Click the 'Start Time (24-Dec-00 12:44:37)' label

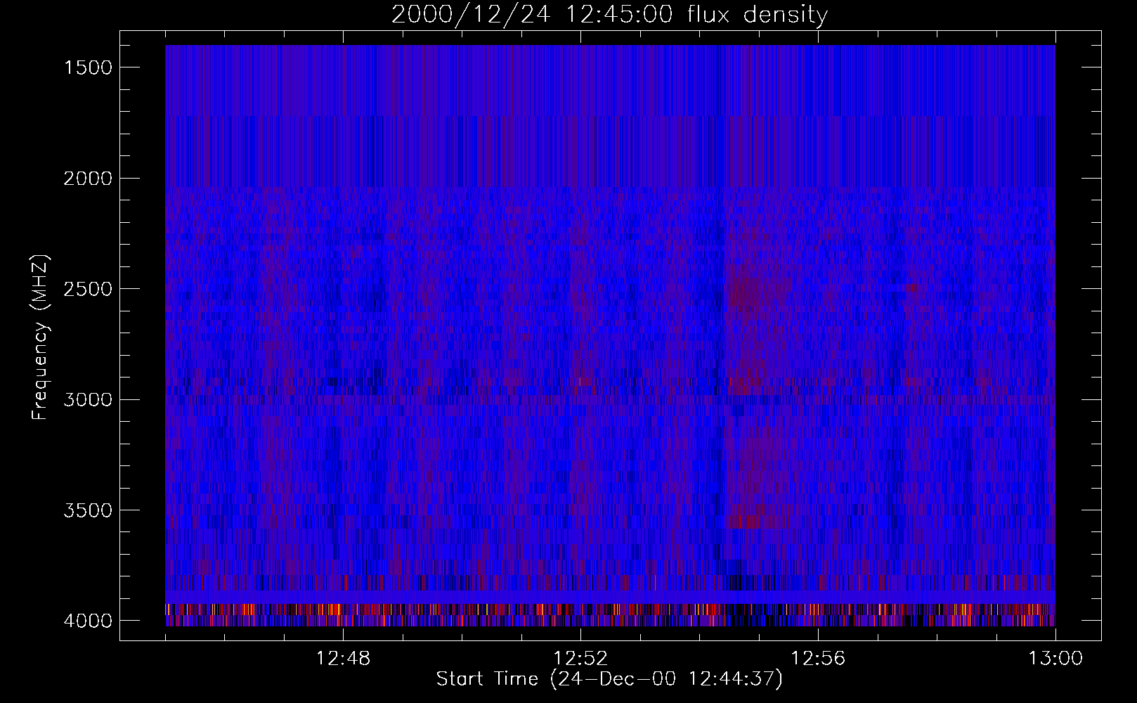point(609,679)
